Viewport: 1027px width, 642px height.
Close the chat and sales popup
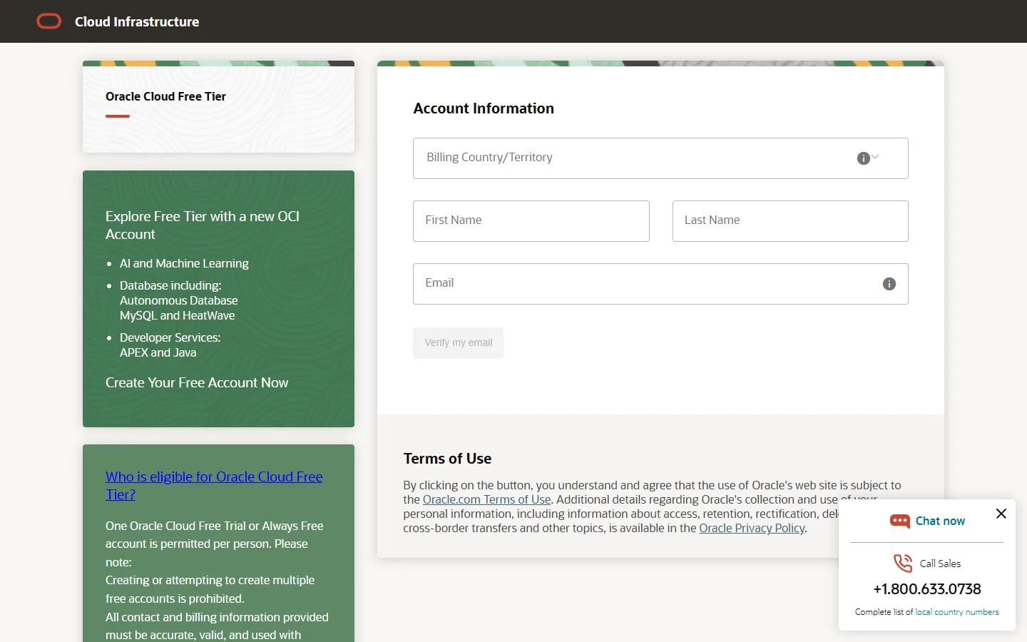[1001, 514]
